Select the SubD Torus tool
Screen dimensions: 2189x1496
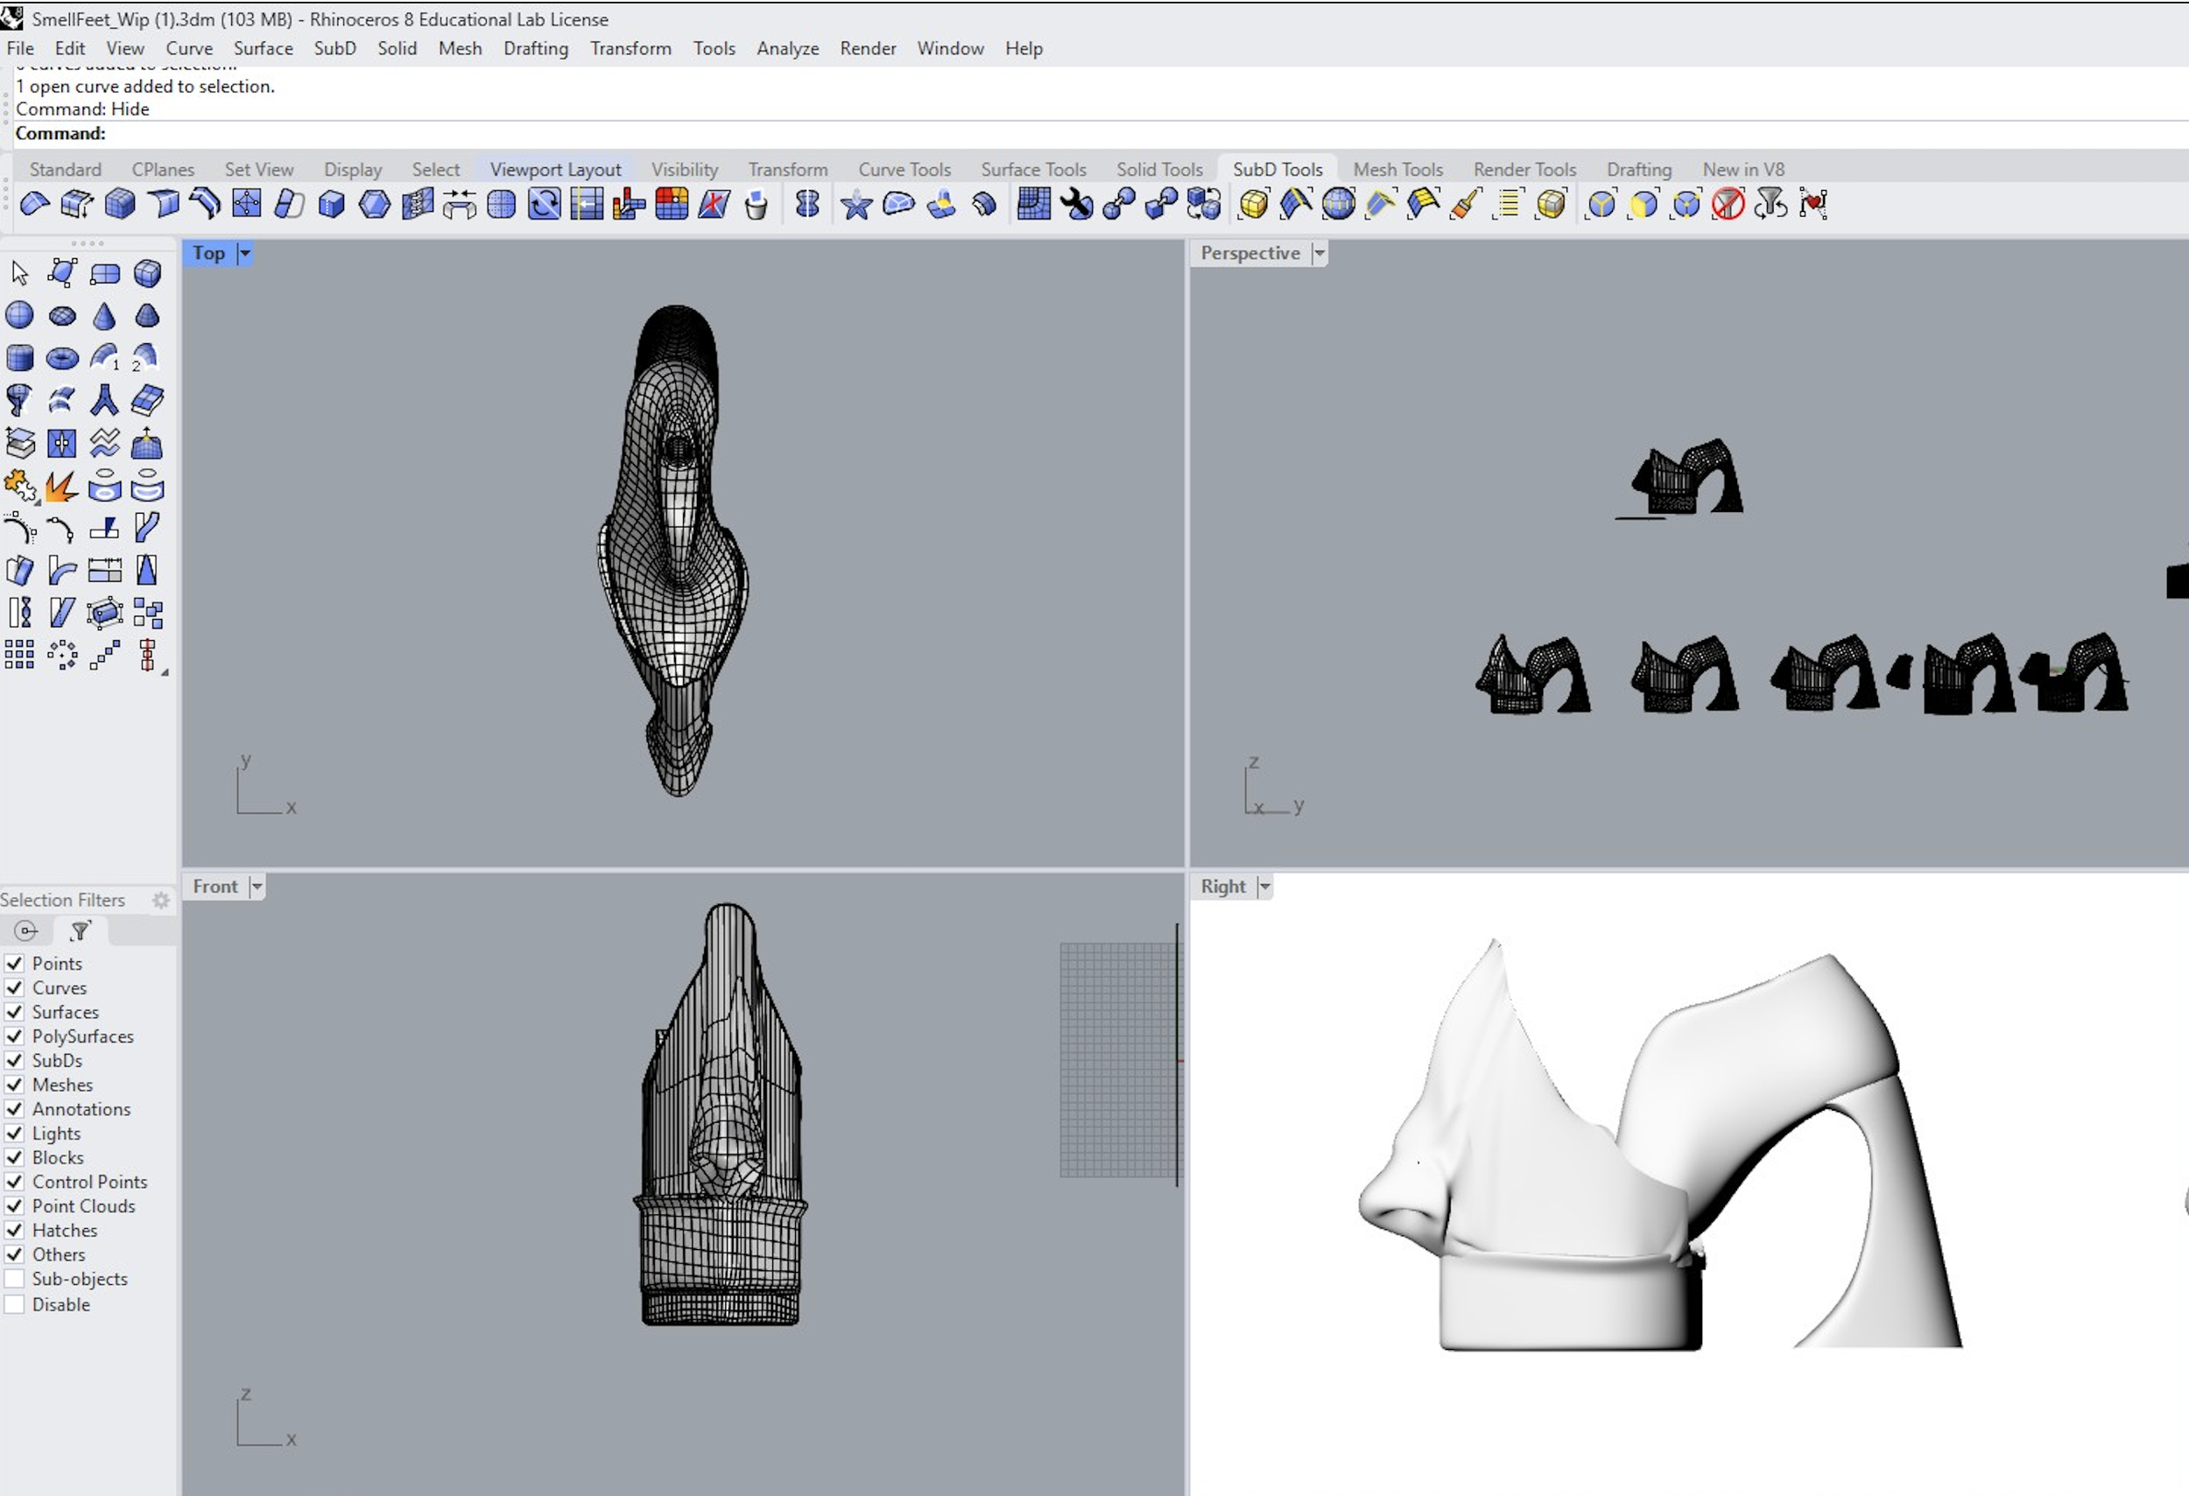pos(62,358)
